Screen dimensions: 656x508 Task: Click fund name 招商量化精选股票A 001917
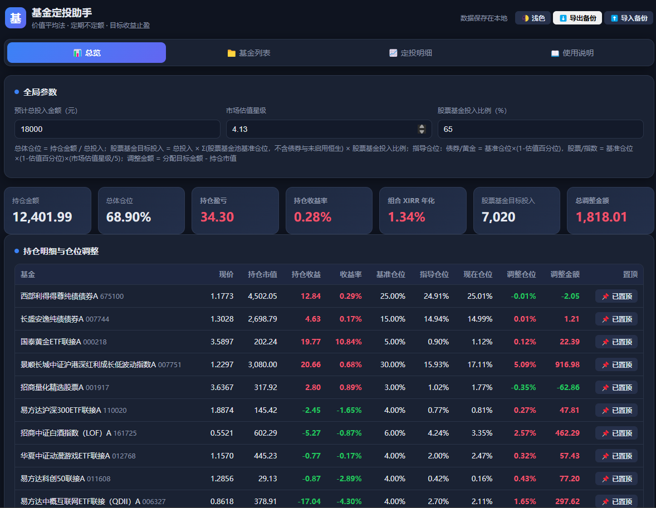click(x=65, y=387)
